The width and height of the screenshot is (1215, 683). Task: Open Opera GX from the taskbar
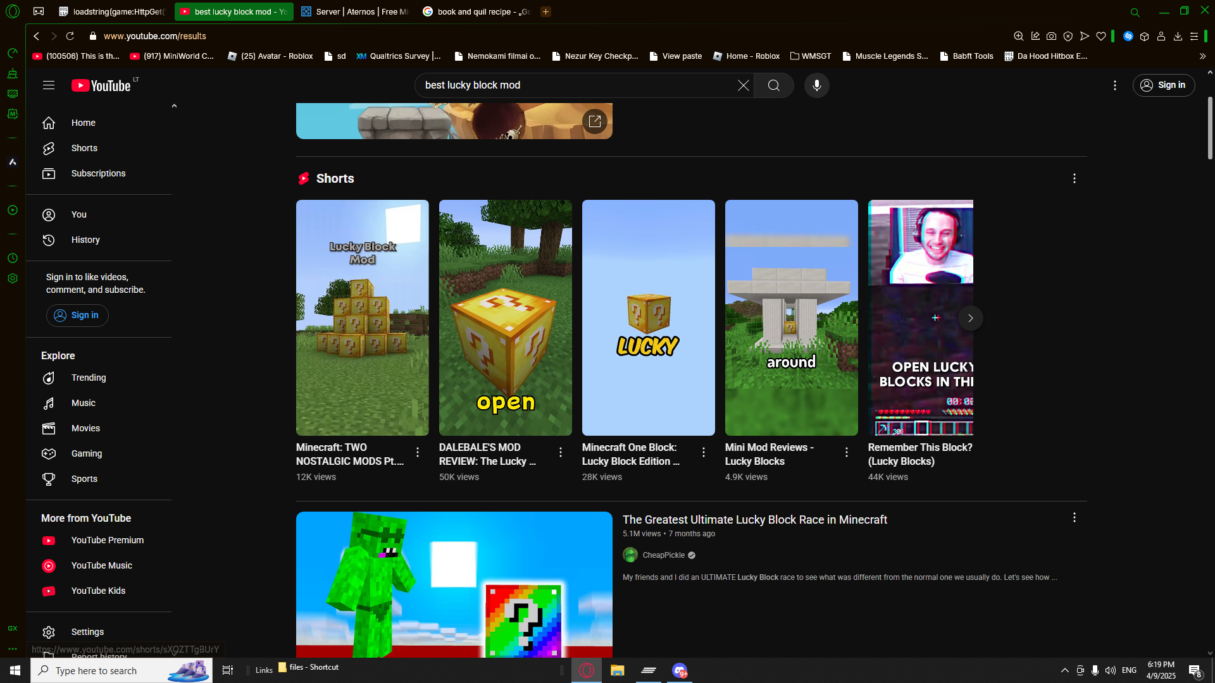(x=587, y=670)
